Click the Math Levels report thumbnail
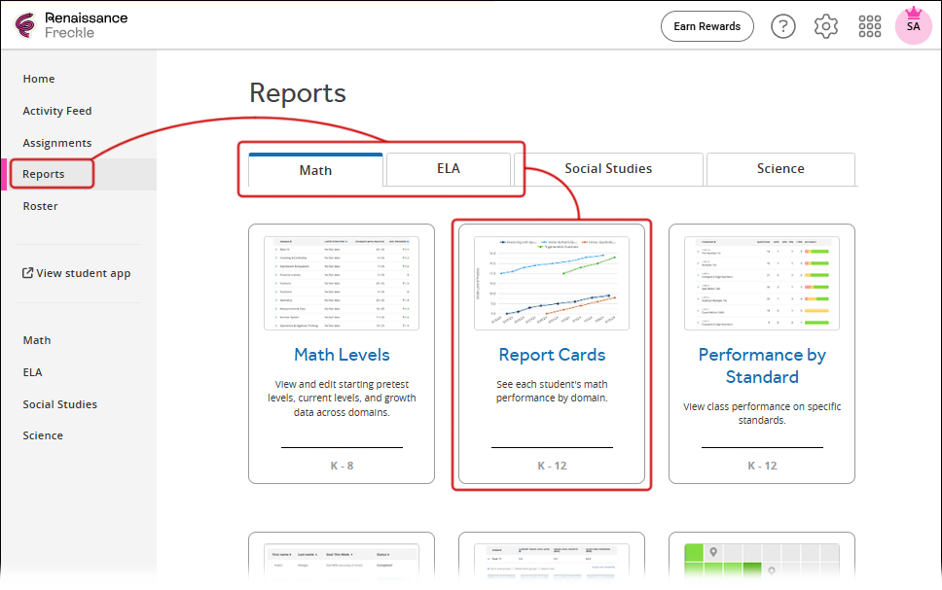 click(x=342, y=283)
